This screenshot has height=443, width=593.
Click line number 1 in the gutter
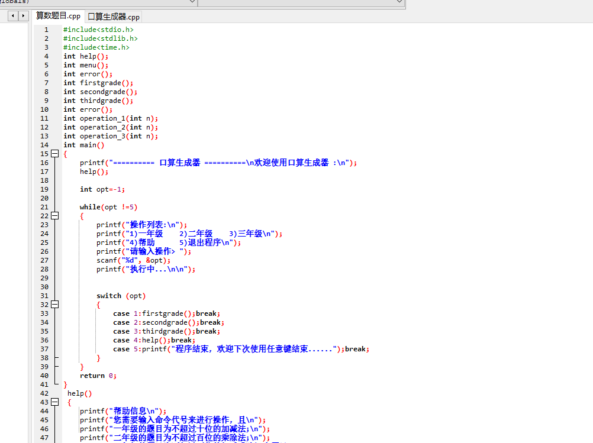tap(46, 30)
